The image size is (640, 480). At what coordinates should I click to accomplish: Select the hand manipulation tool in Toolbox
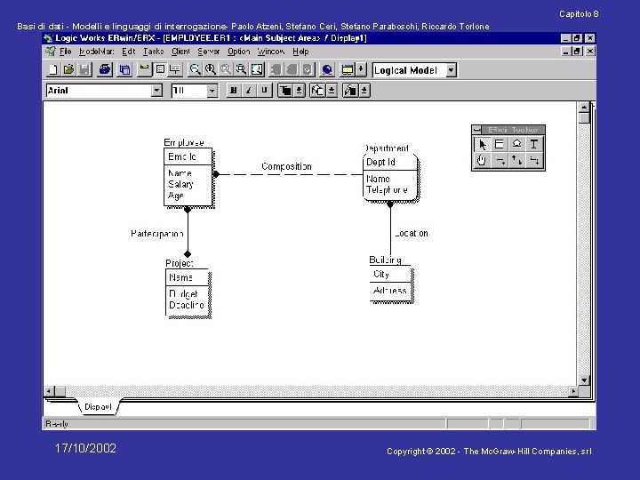[x=482, y=160]
